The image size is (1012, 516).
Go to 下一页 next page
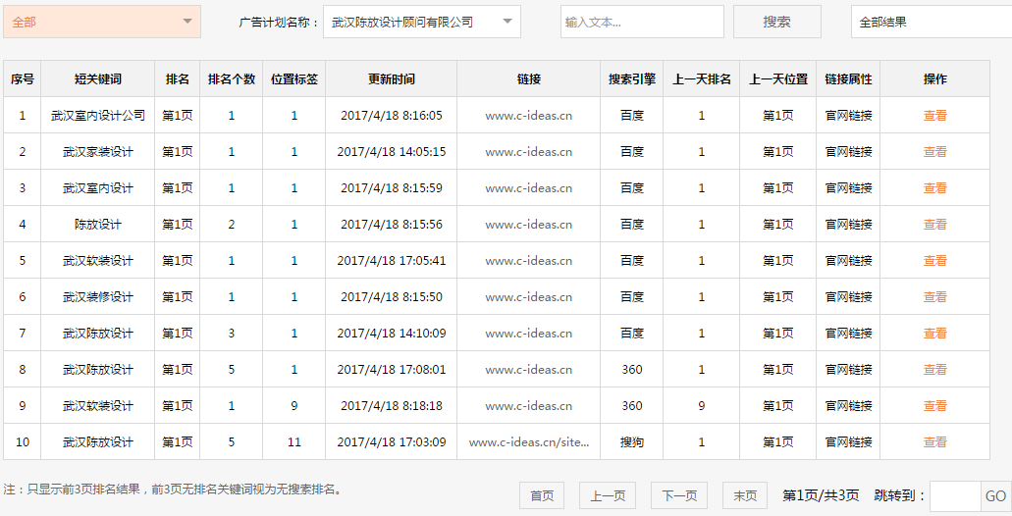[x=679, y=495]
